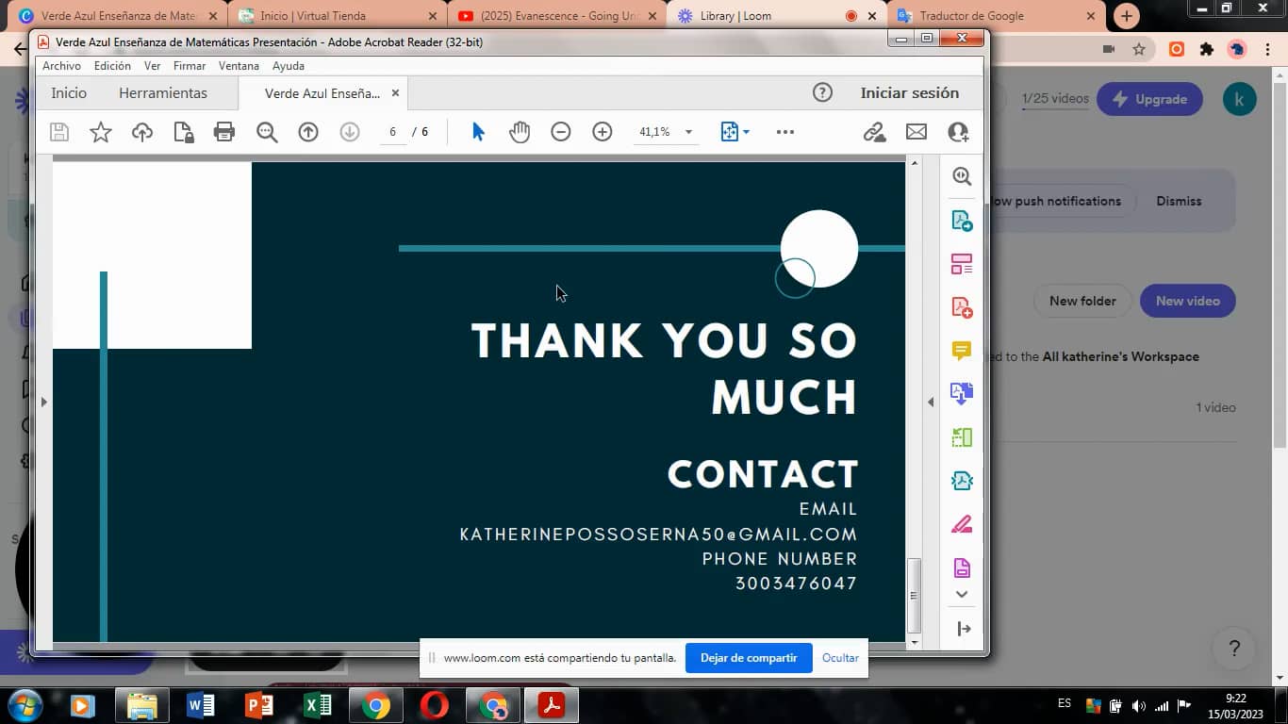Dismiss the push notifications banner

coord(1179,201)
